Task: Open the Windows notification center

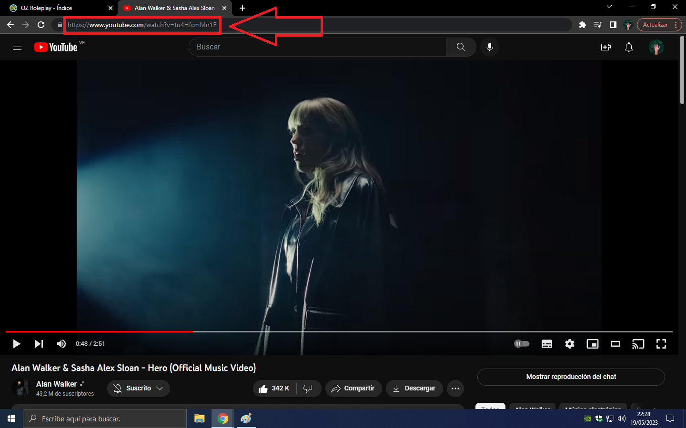Action: coord(670,418)
